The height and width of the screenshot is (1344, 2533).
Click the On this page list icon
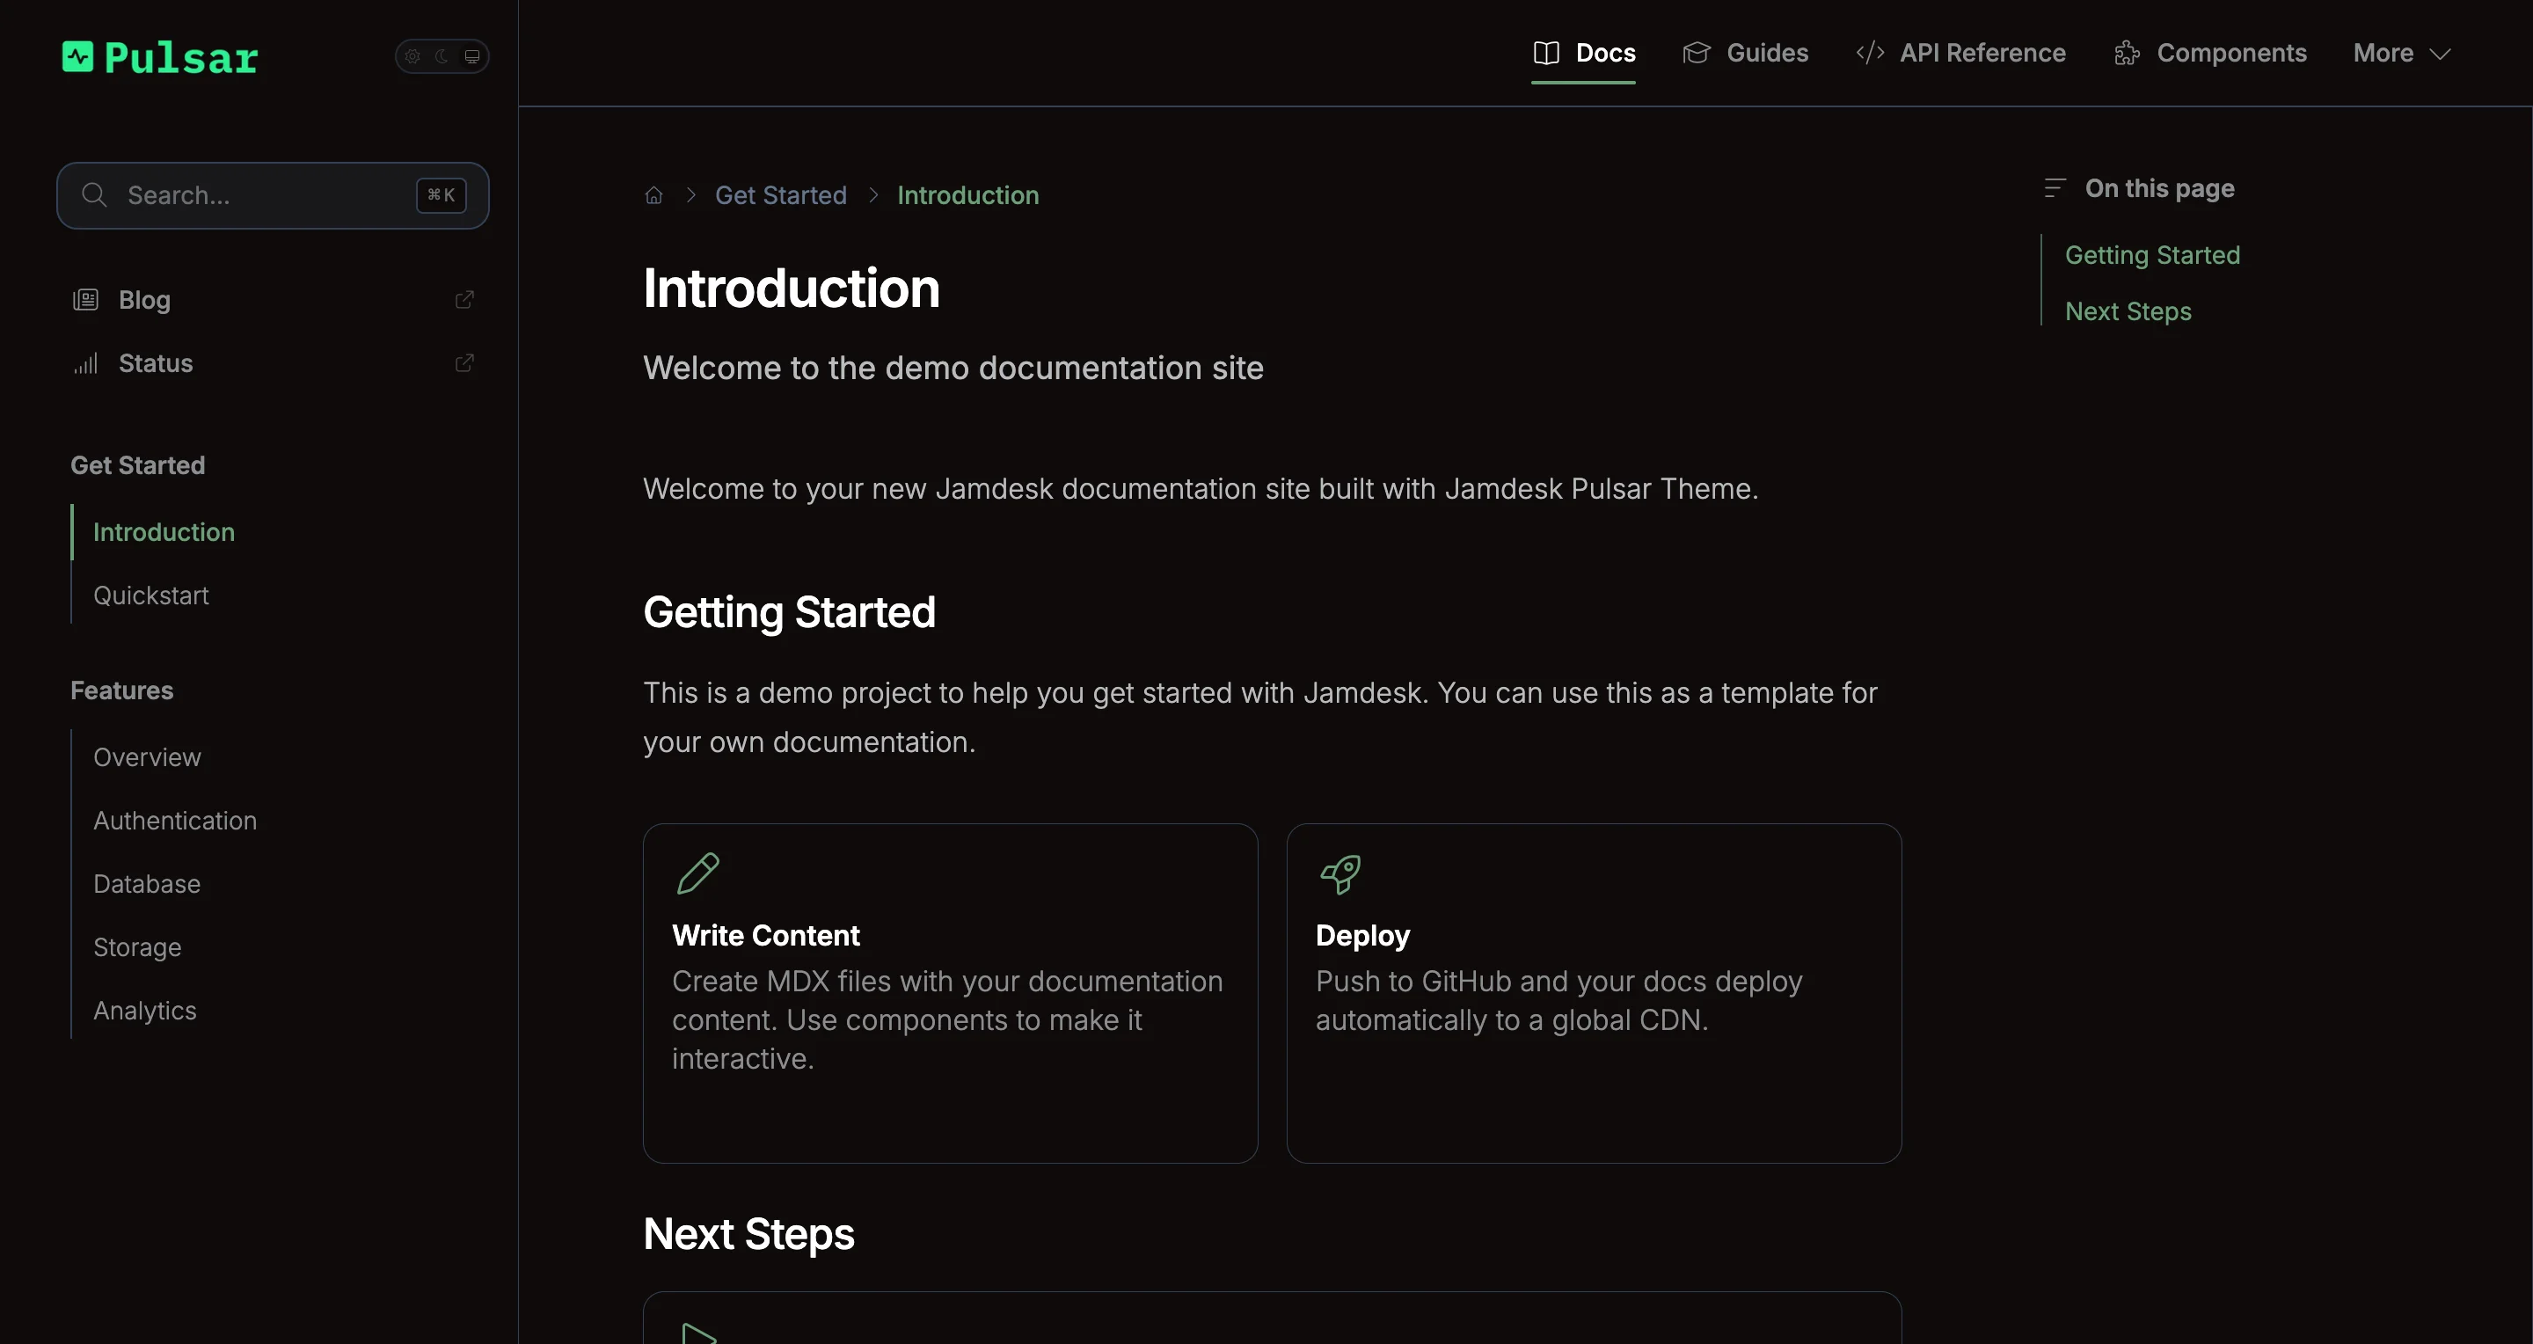(x=2055, y=187)
